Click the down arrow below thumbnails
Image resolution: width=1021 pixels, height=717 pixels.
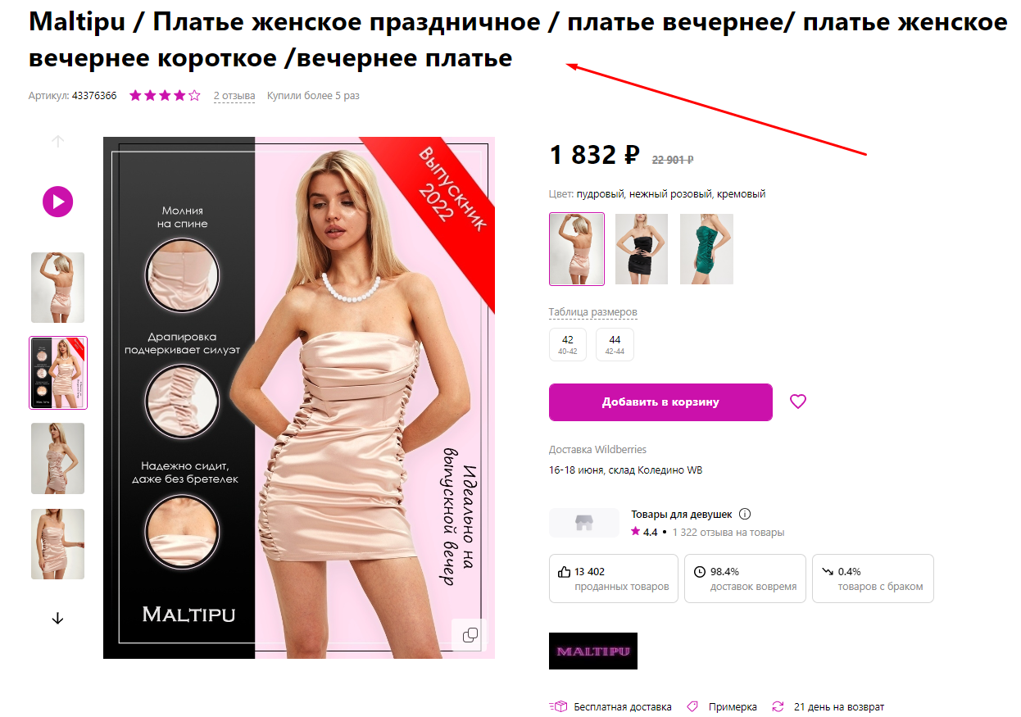(57, 619)
